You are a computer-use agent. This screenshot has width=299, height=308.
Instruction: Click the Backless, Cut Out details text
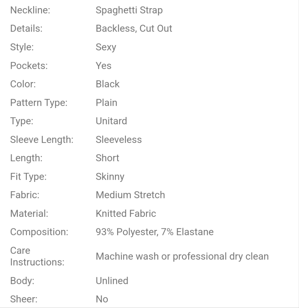tap(134, 29)
